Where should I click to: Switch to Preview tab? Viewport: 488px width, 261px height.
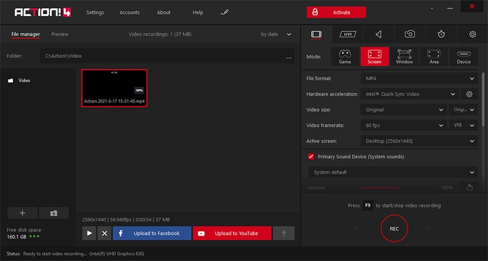pyautogui.click(x=60, y=34)
